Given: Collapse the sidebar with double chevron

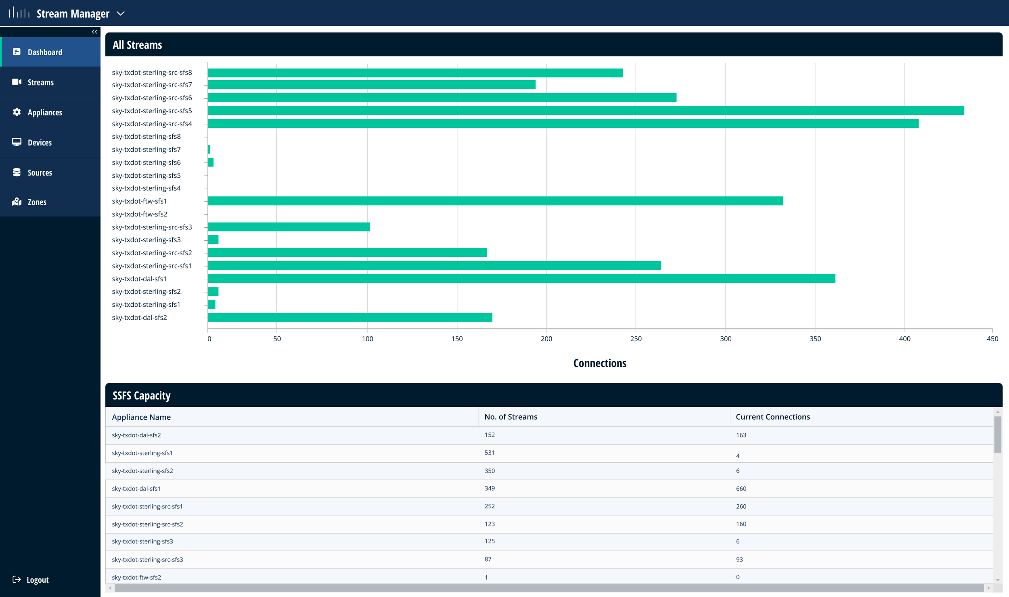Looking at the screenshot, I should point(94,31).
